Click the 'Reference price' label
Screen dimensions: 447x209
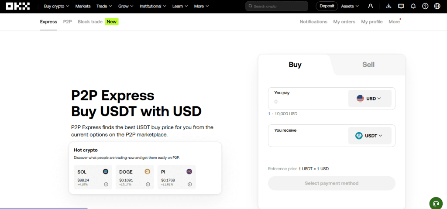[x=282, y=169]
